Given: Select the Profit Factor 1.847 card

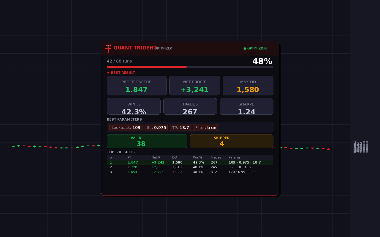Looking at the screenshot, I should click(137, 86).
